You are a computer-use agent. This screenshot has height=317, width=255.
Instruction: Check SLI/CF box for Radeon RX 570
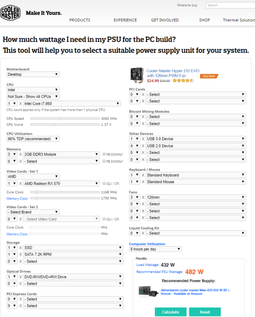click(104, 183)
